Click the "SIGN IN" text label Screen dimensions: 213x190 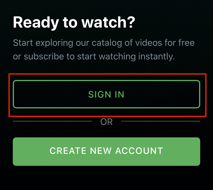pos(106,94)
